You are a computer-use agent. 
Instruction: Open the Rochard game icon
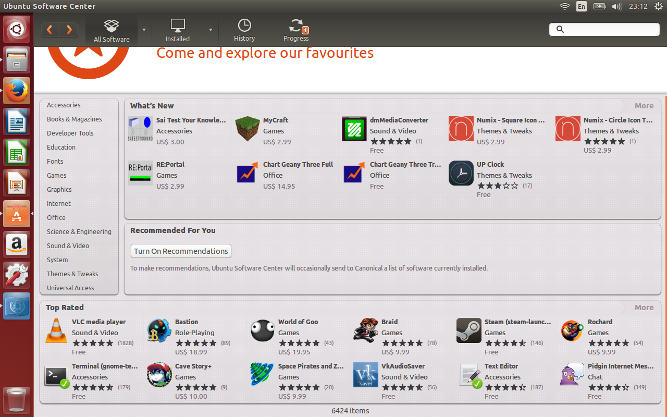tap(572, 330)
